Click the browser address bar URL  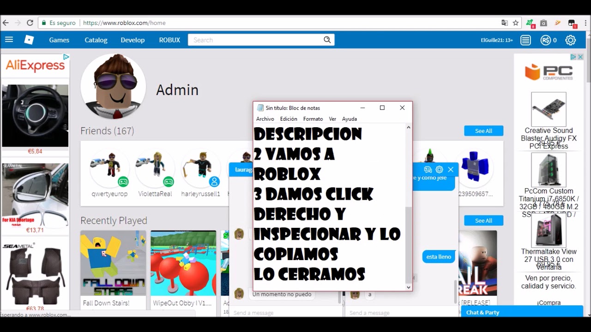click(x=124, y=23)
